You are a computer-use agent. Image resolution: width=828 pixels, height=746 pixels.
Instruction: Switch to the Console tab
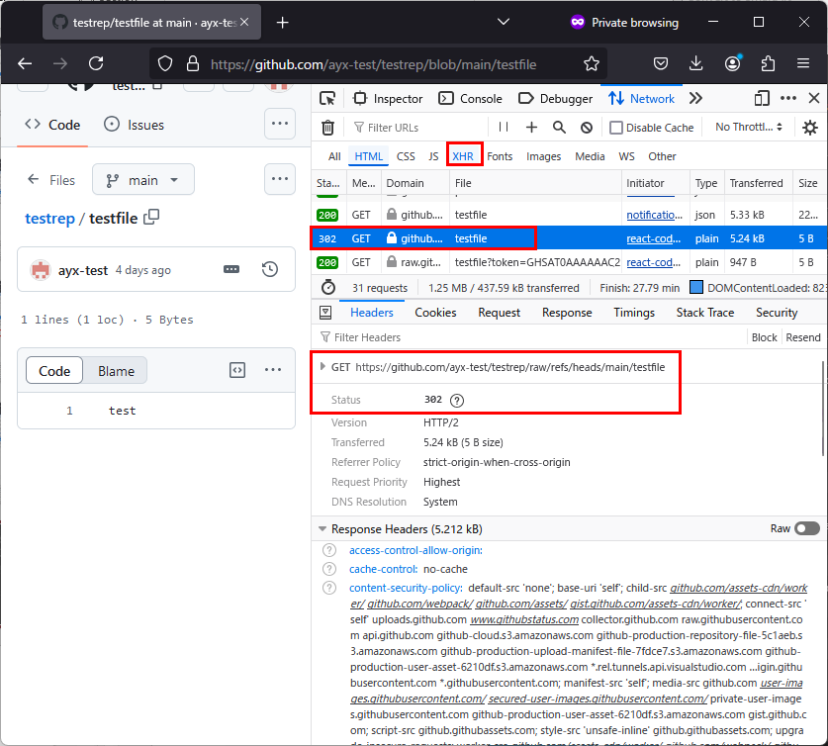click(471, 99)
